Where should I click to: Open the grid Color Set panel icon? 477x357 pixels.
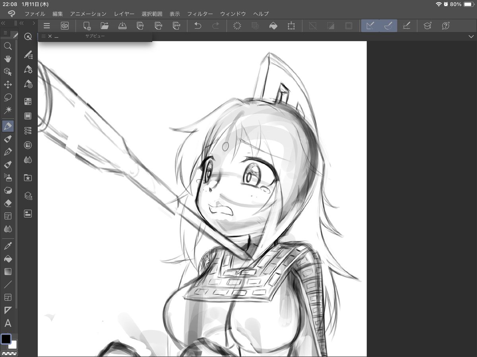point(28,101)
